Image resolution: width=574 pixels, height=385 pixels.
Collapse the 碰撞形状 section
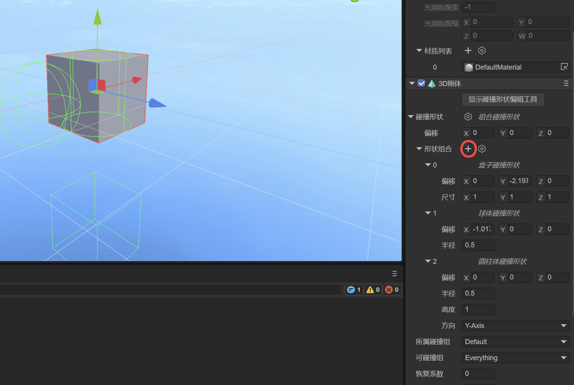411,117
